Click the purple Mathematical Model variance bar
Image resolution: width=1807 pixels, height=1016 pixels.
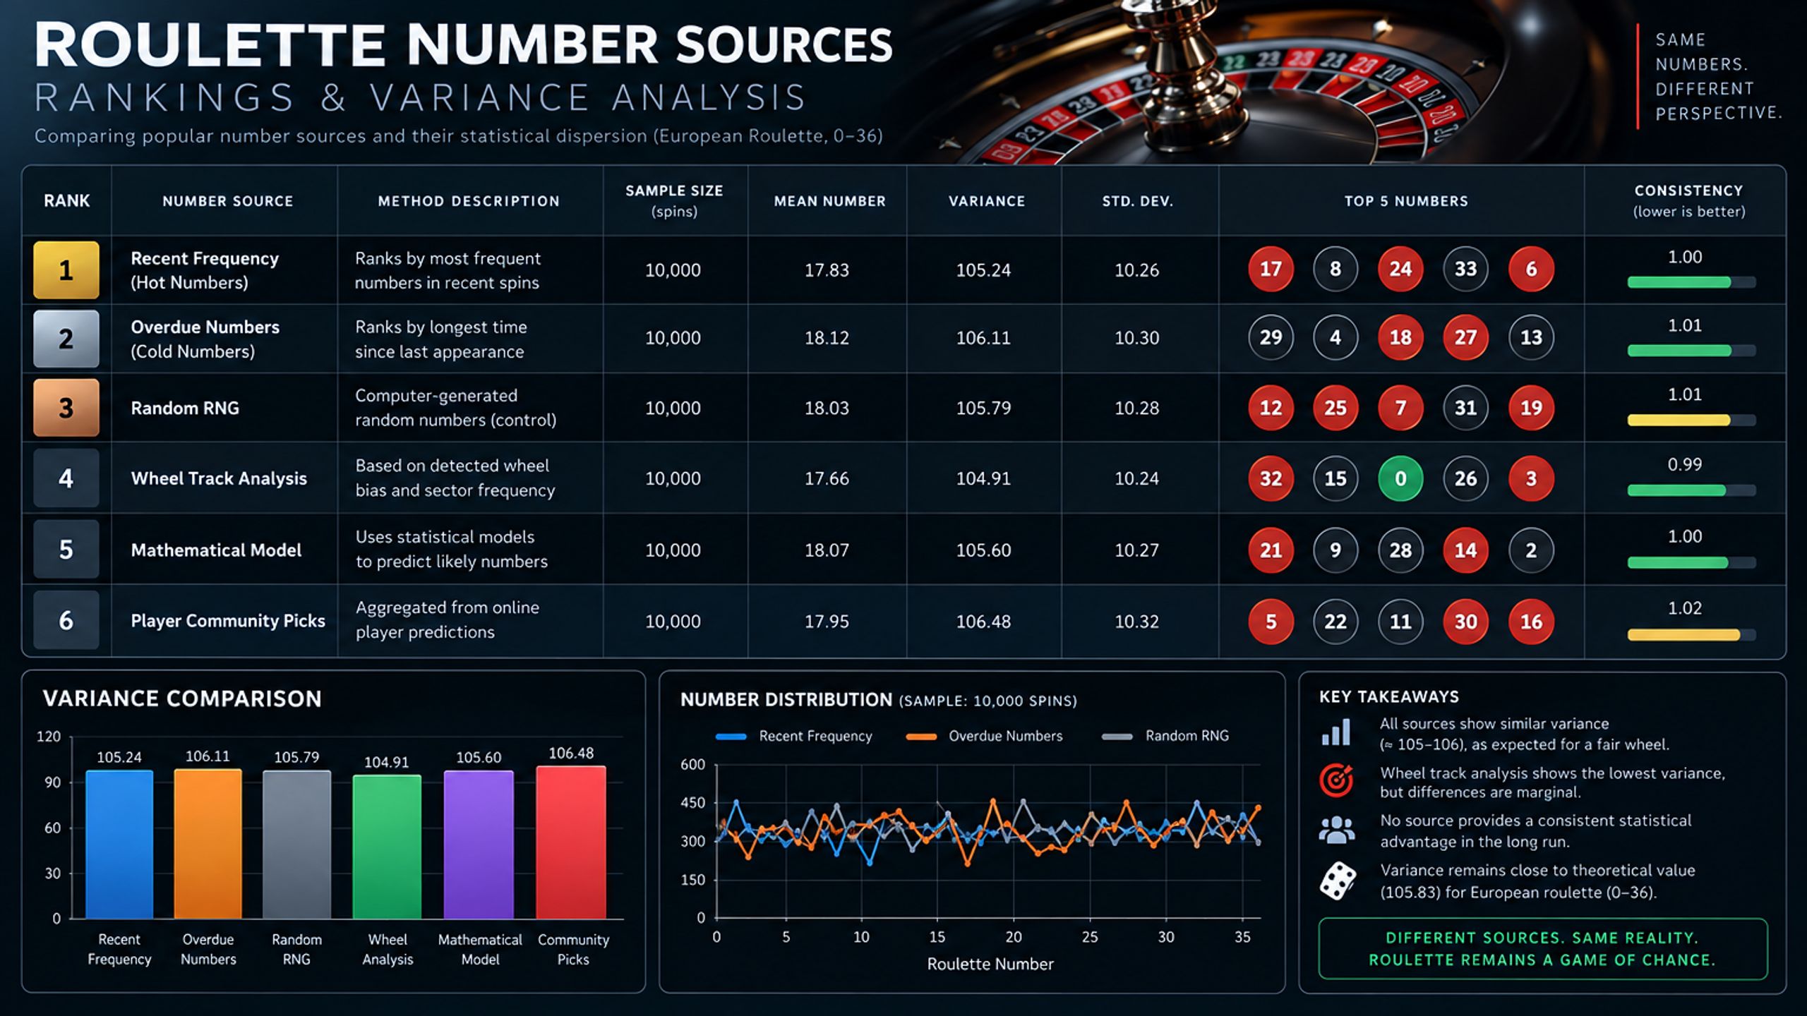click(479, 845)
